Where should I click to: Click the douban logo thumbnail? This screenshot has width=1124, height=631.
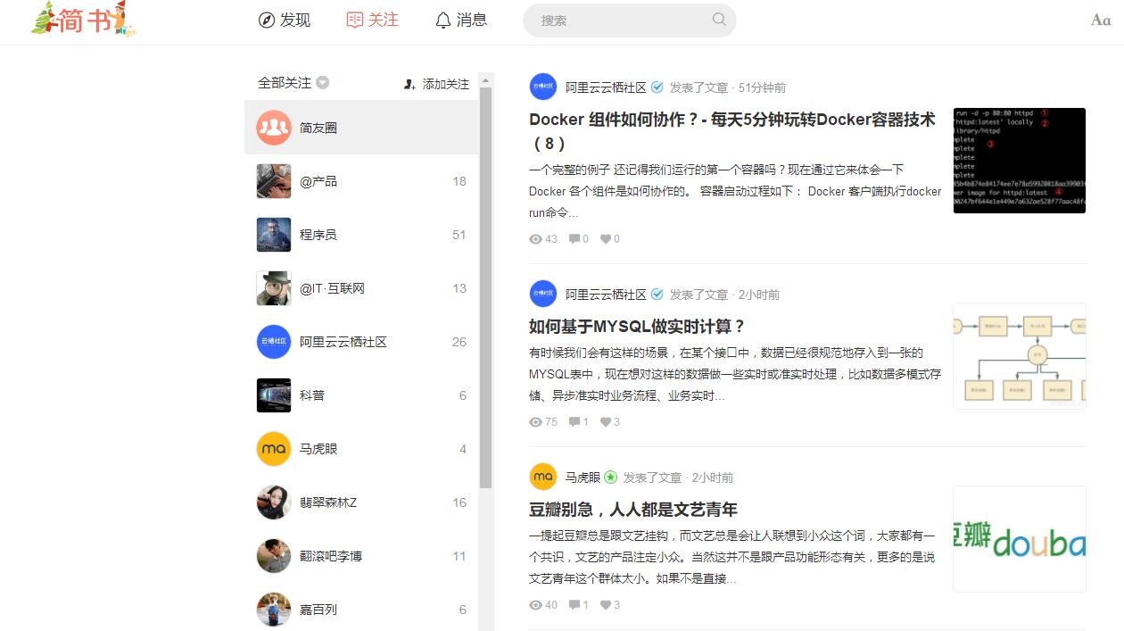[1020, 539]
